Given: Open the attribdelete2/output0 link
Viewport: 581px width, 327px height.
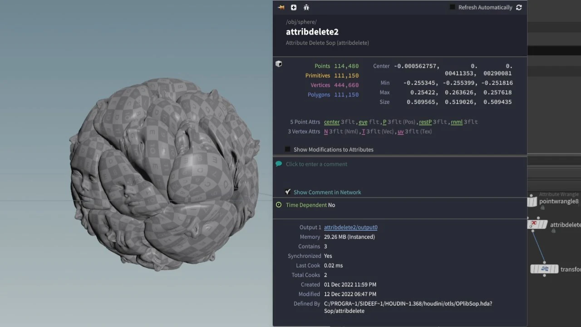Looking at the screenshot, I should tap(350, 227).
